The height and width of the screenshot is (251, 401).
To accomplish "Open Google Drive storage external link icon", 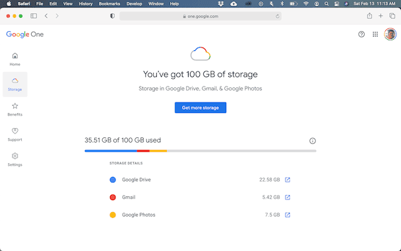I will [288, 180].
